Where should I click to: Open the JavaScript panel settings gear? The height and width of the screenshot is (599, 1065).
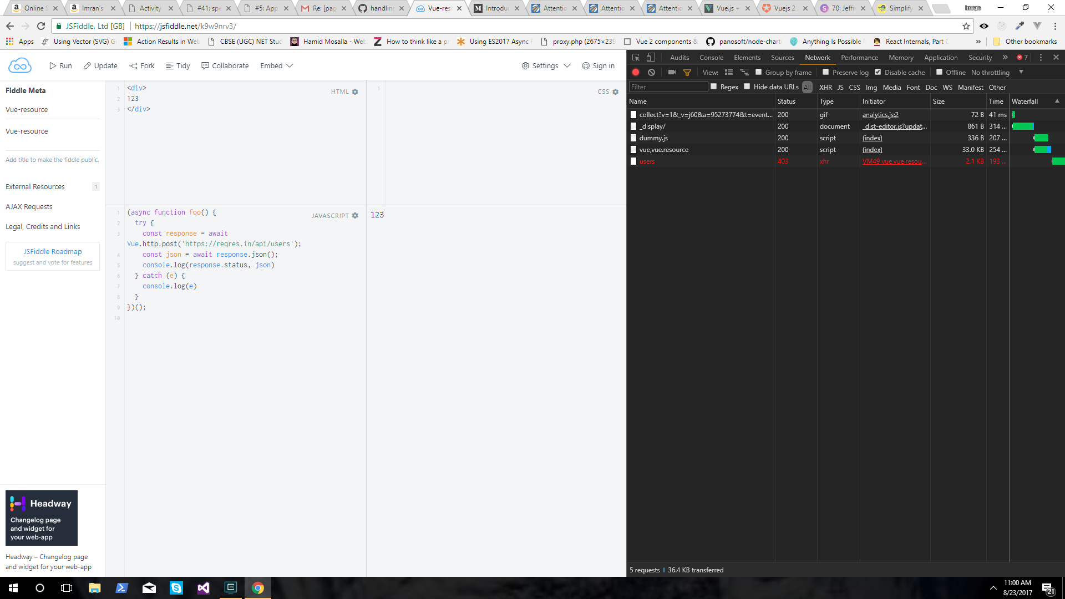pyautogui.click(x=355, y=216)
